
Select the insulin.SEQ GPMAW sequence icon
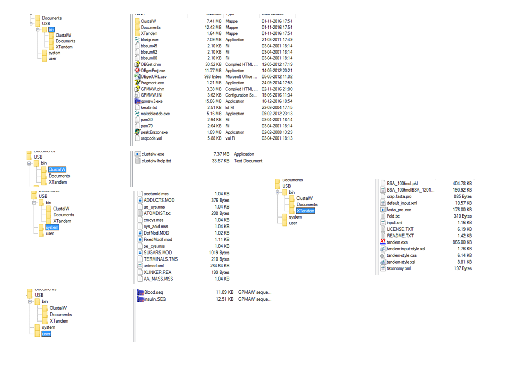point(141,299)
